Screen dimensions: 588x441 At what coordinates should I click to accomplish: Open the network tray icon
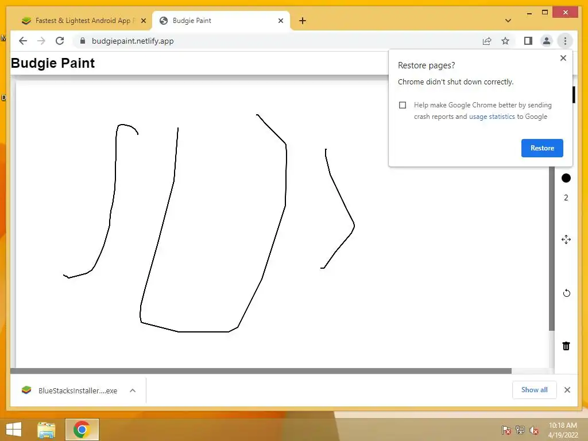[x=520, y=430]
